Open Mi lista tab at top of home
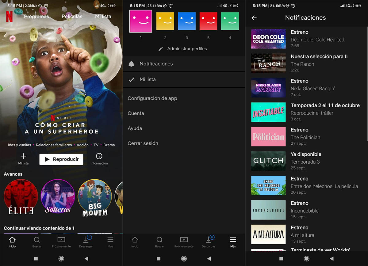 coord(103,17)
